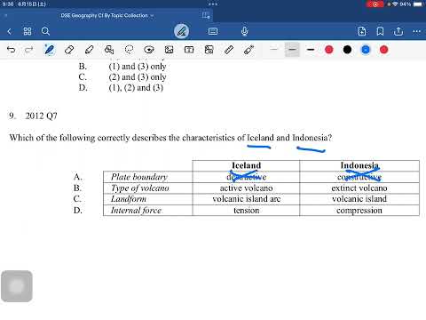Start audio recording with the microphone

click(244, 31)
